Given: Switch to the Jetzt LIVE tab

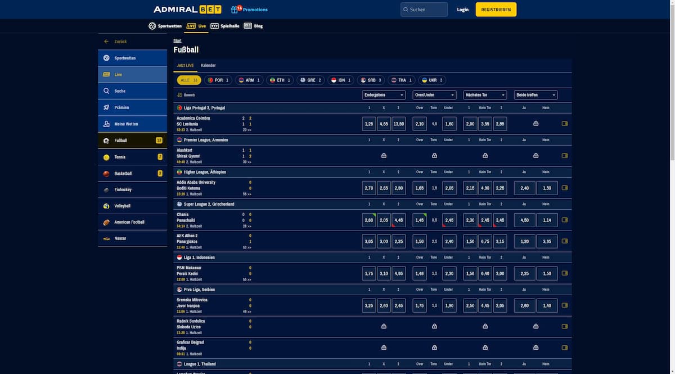Looking at the screenshot, I should point(185,66).
